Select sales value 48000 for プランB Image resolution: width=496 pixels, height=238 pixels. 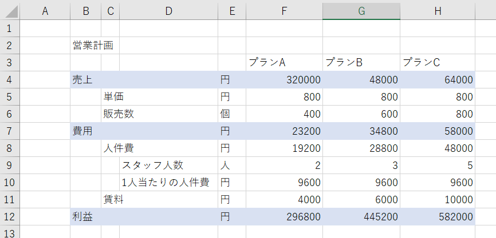coord(361,80)
